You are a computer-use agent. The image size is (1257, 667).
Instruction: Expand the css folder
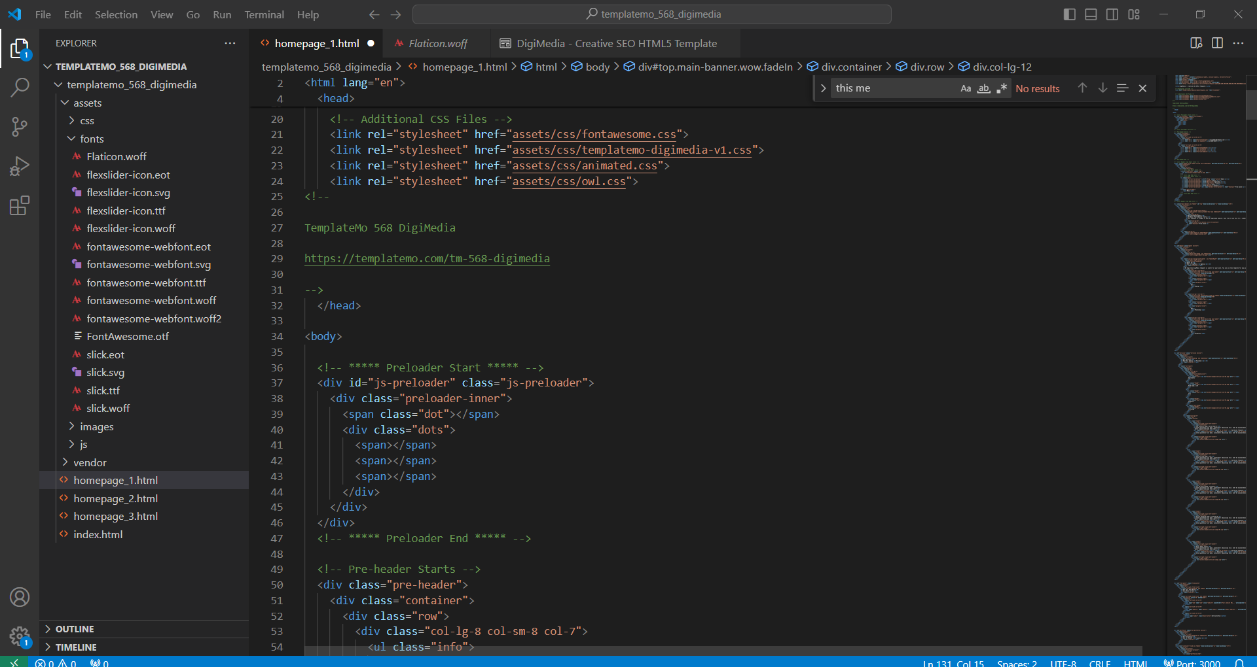(x=87, y=120)
